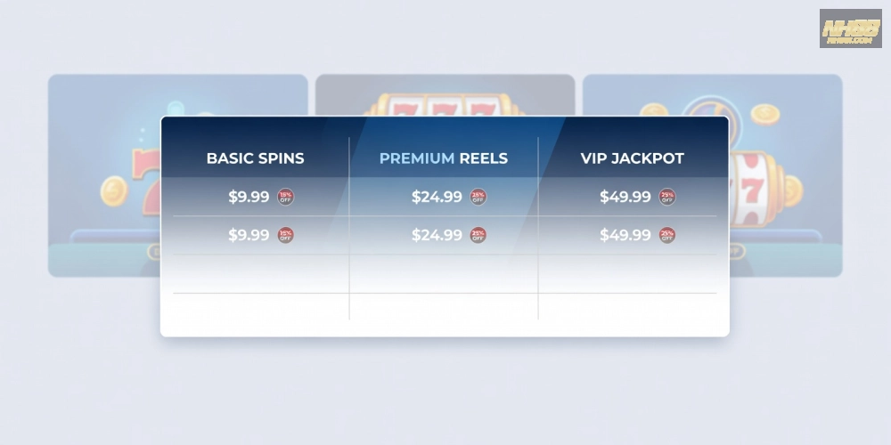
Task: Choose the first-row $9.99 Basic Spins price
Action: [x=249, y=197]
